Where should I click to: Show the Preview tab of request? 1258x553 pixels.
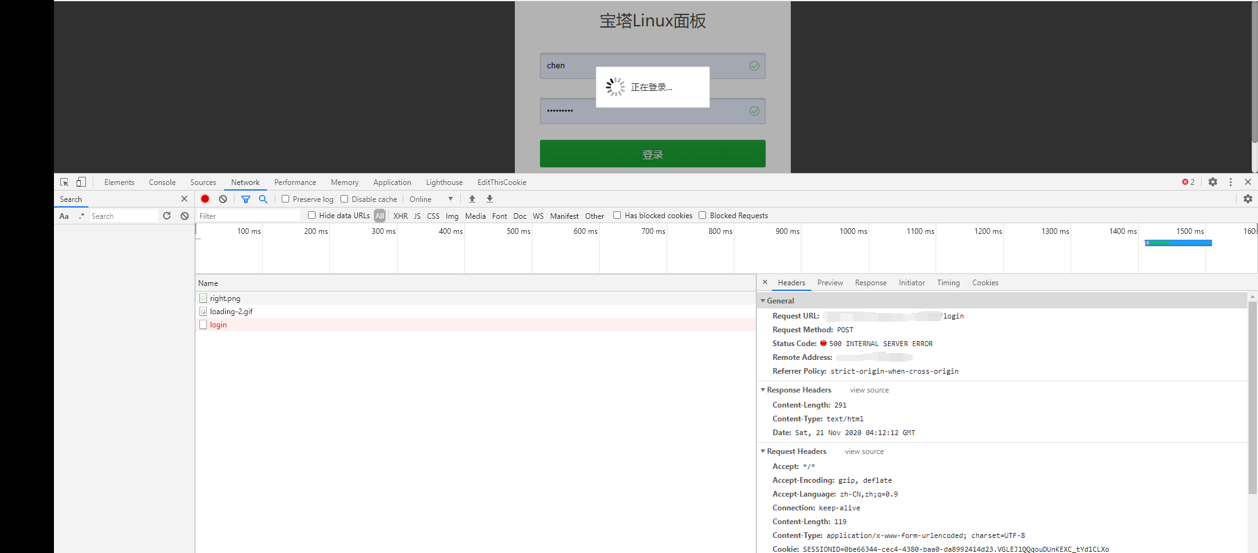coord(830,282)
